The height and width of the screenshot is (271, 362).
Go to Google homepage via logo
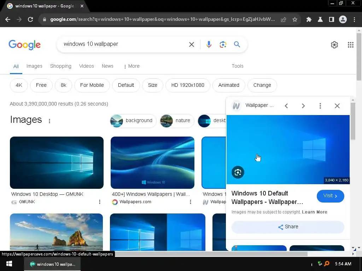coord(24,45)
